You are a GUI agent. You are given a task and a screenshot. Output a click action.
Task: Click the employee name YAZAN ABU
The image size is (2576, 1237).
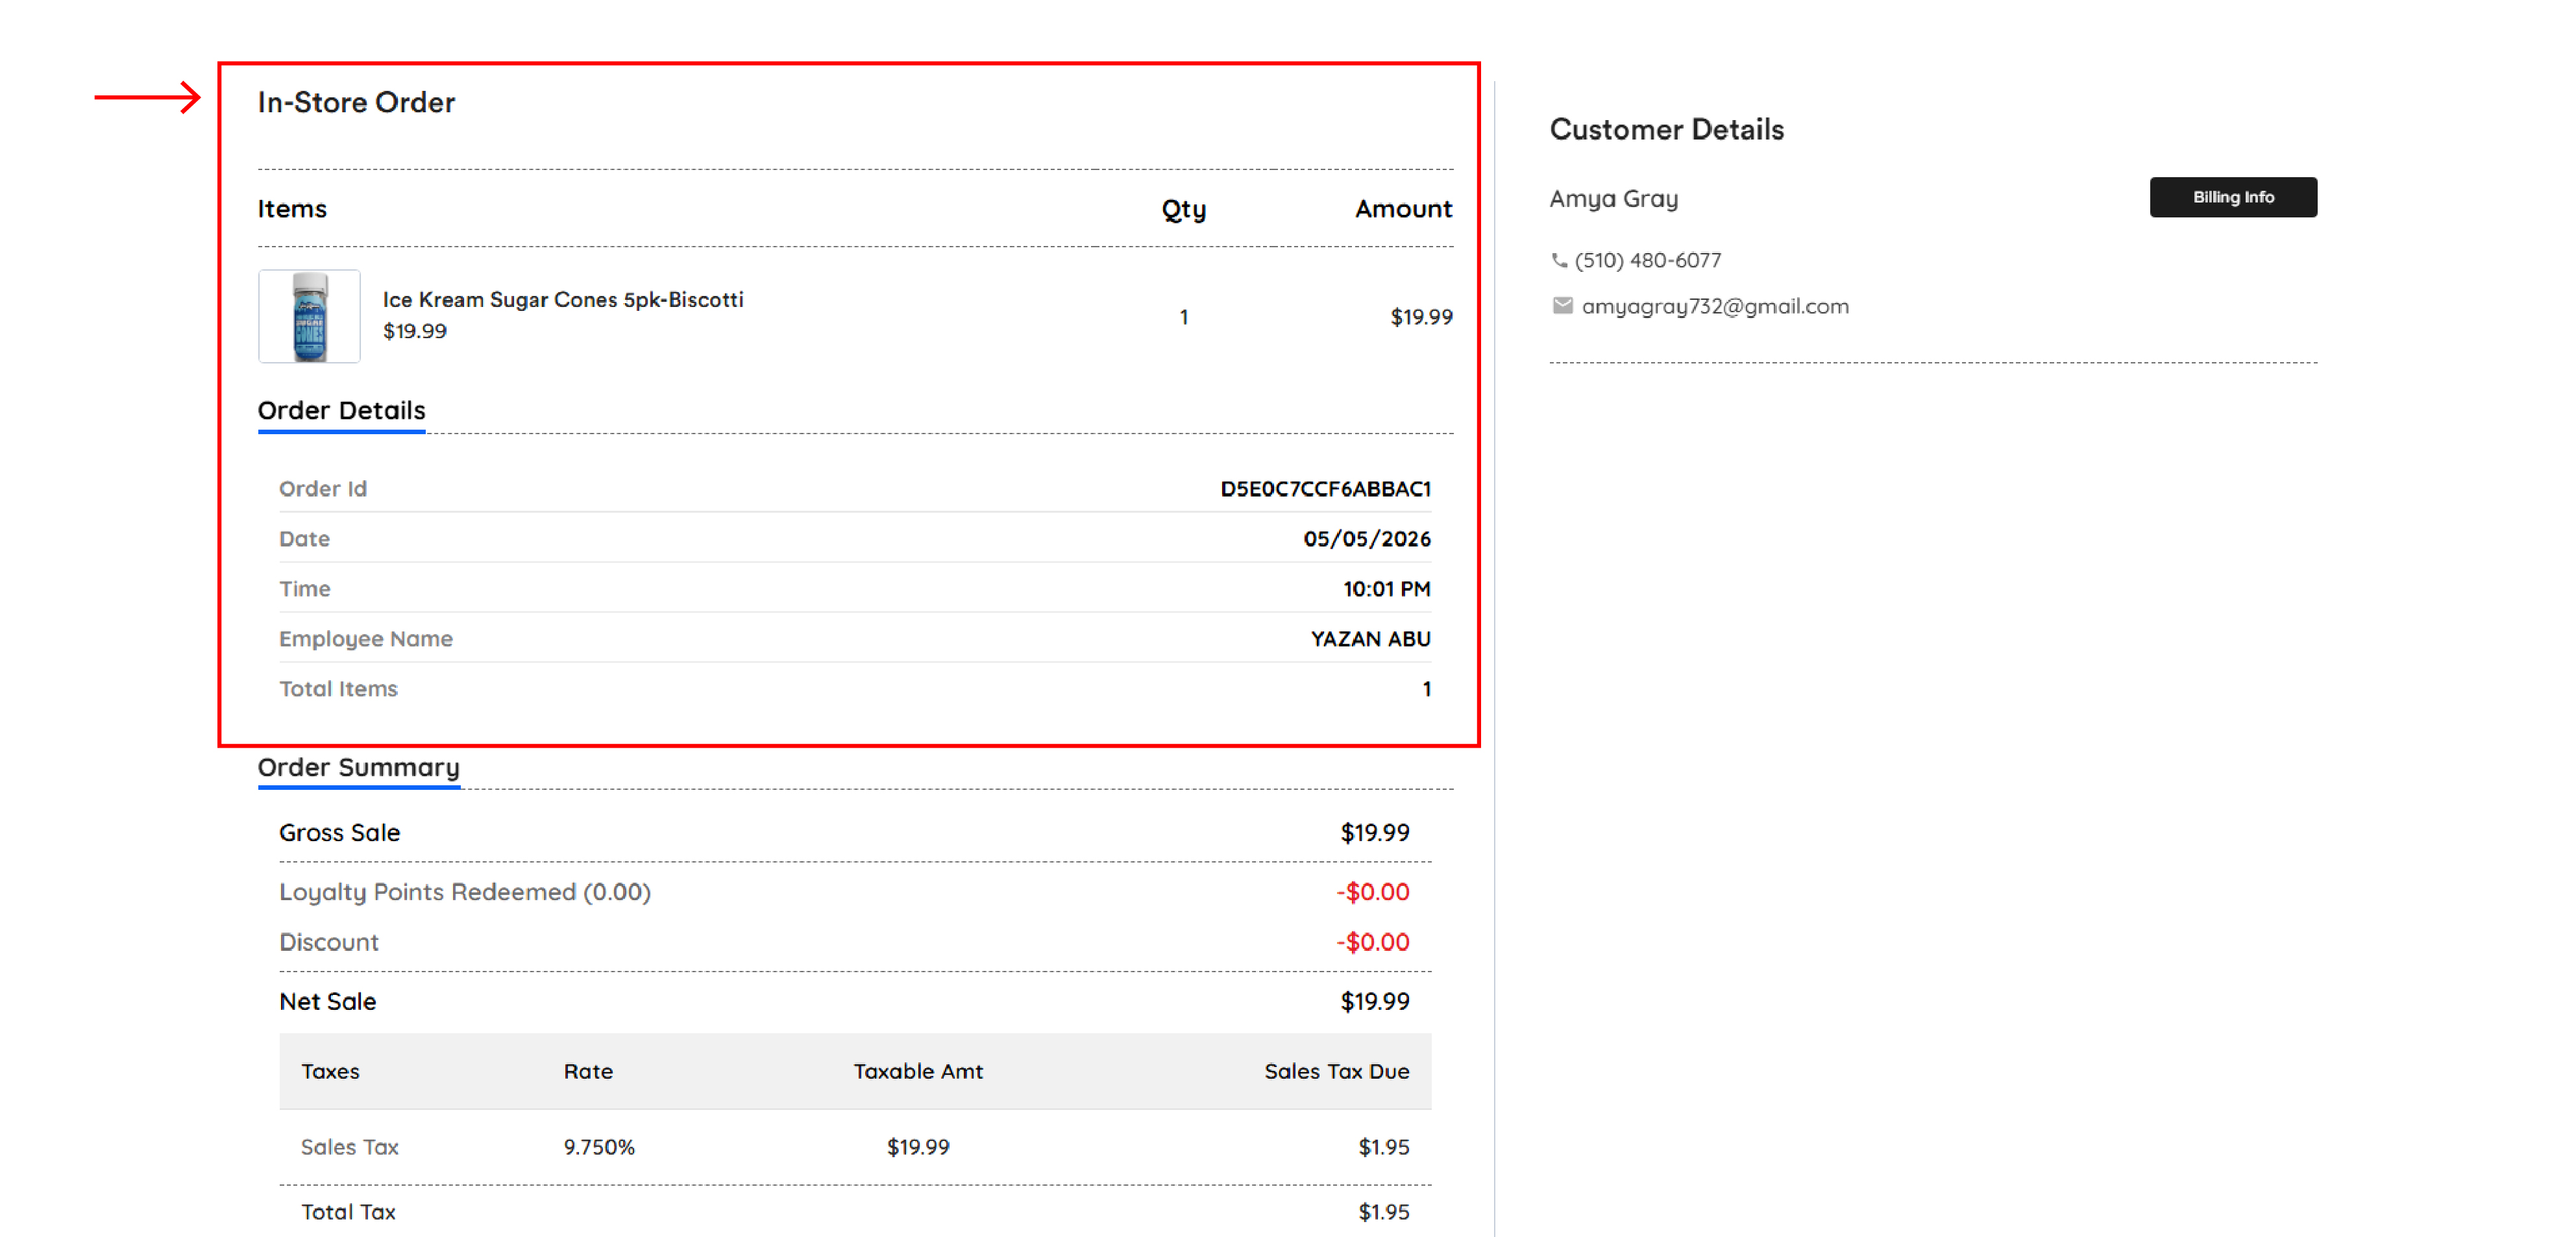[x=1370, y=638]
